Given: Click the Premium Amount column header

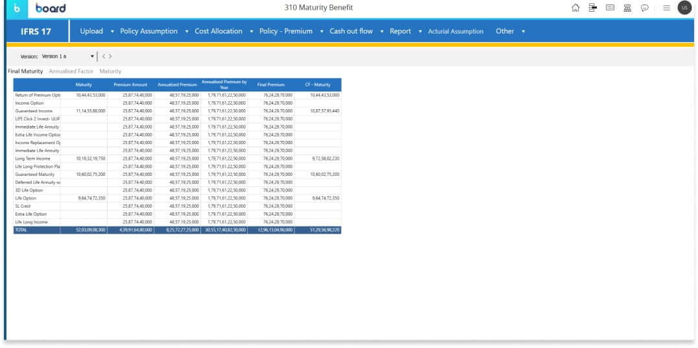Looking at the screenshot, I should pyautogui.click(x=131, y=85).
